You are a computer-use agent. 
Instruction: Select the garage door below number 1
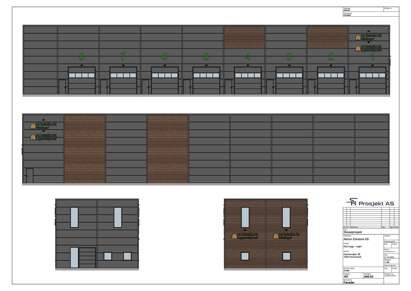coord(372,81)
